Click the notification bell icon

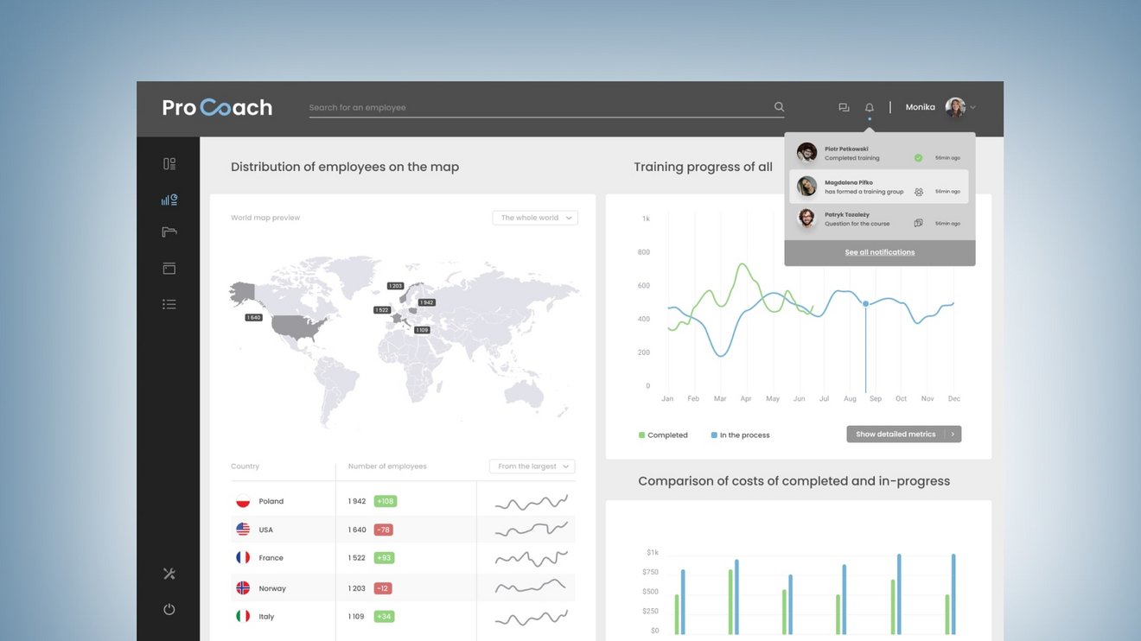[870, 108]
